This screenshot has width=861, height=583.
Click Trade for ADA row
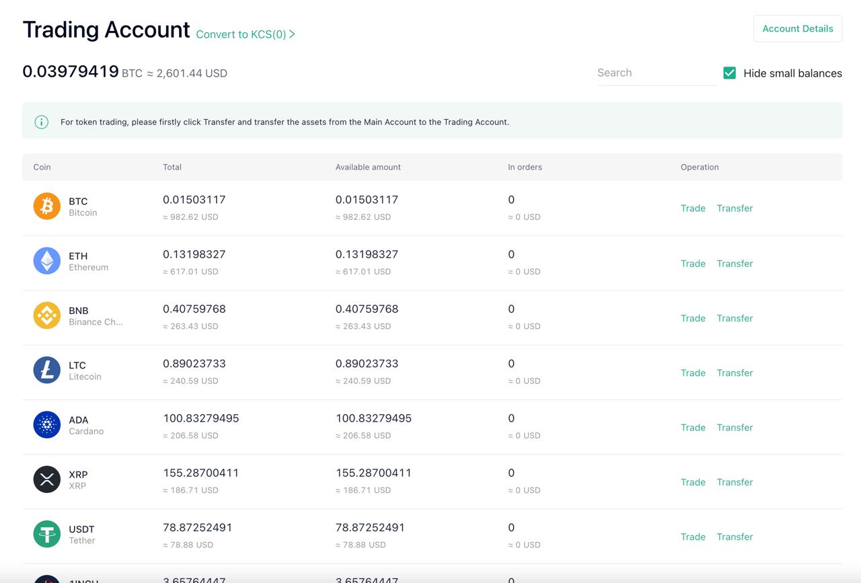[x=693, y=428]
